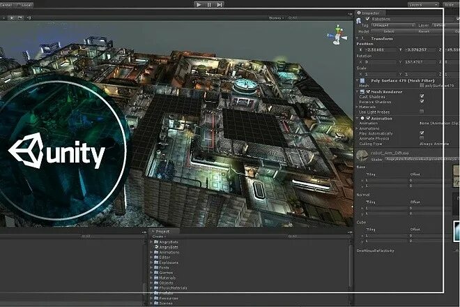460x307 pixels.
Task: Click the Cube texture thumbnail
Action: pos(457,232)
